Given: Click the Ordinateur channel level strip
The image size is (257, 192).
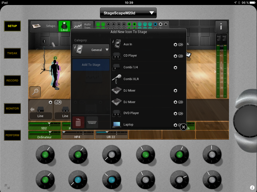Looking at the screenshot, I should click(x=44, y=135).
